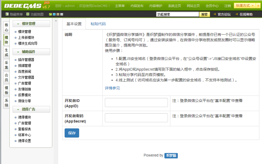
Task: Click 注销 to log out
Action: pyautogui.click(x=228, y=6)
